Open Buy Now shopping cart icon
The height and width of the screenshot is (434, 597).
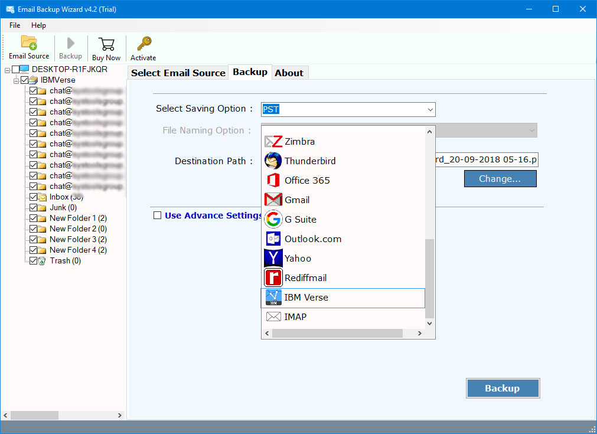pyautogui.click(x=106, y=44)
